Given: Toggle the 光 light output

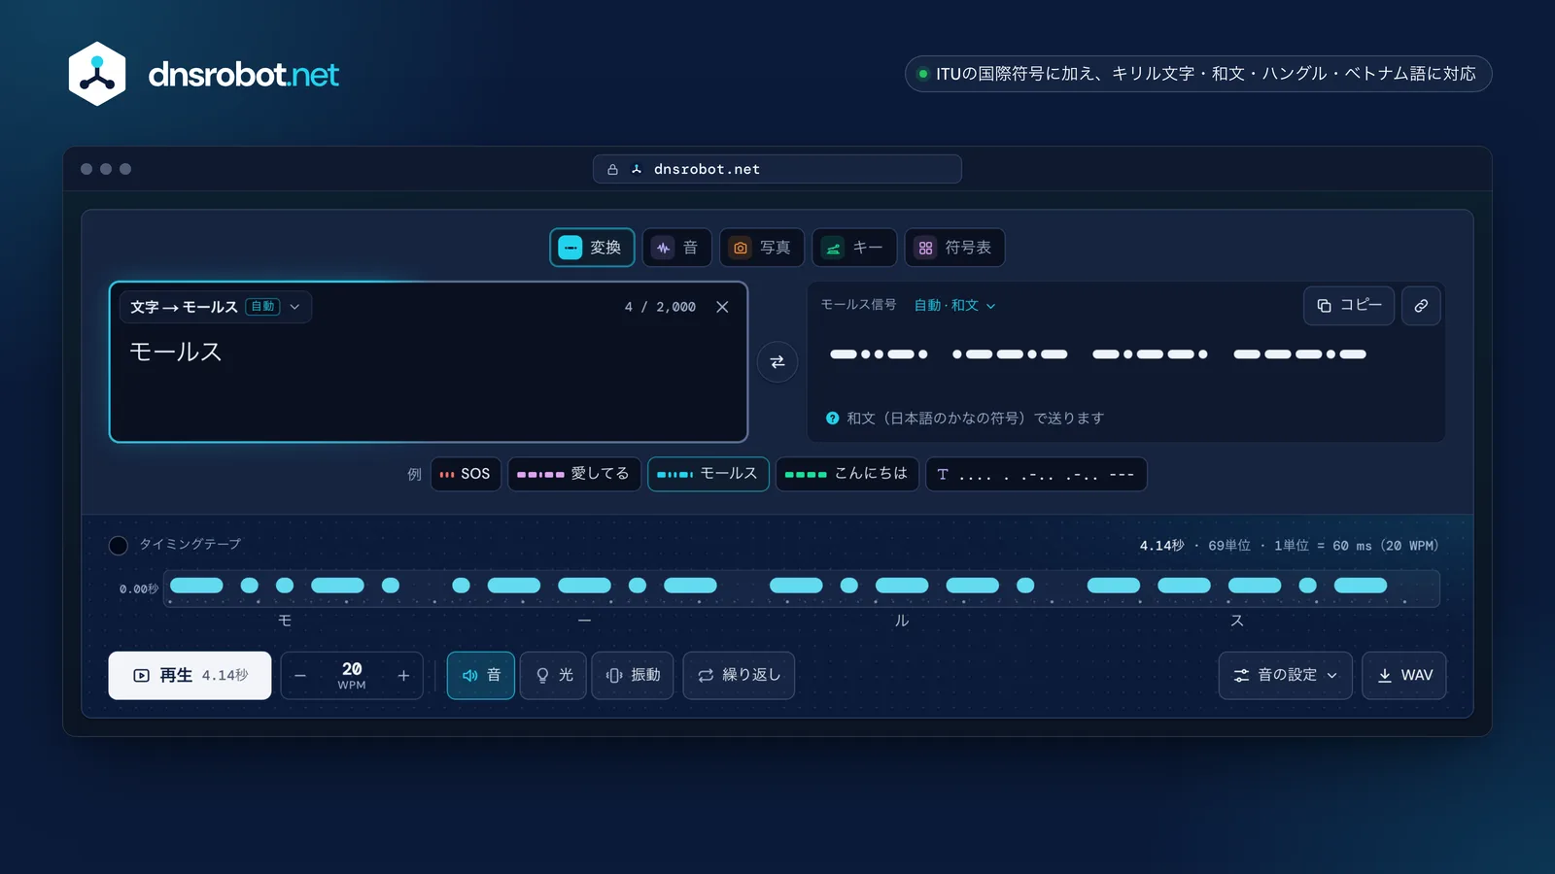Looking at the screenshot, I should (x=553, y=676).
